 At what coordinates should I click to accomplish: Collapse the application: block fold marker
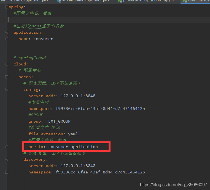pos(7,32)
